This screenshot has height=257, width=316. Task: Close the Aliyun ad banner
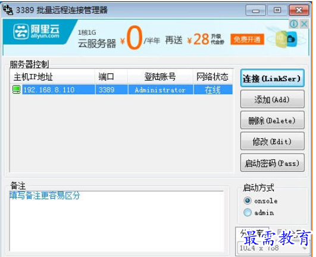[x=304, y=24]
